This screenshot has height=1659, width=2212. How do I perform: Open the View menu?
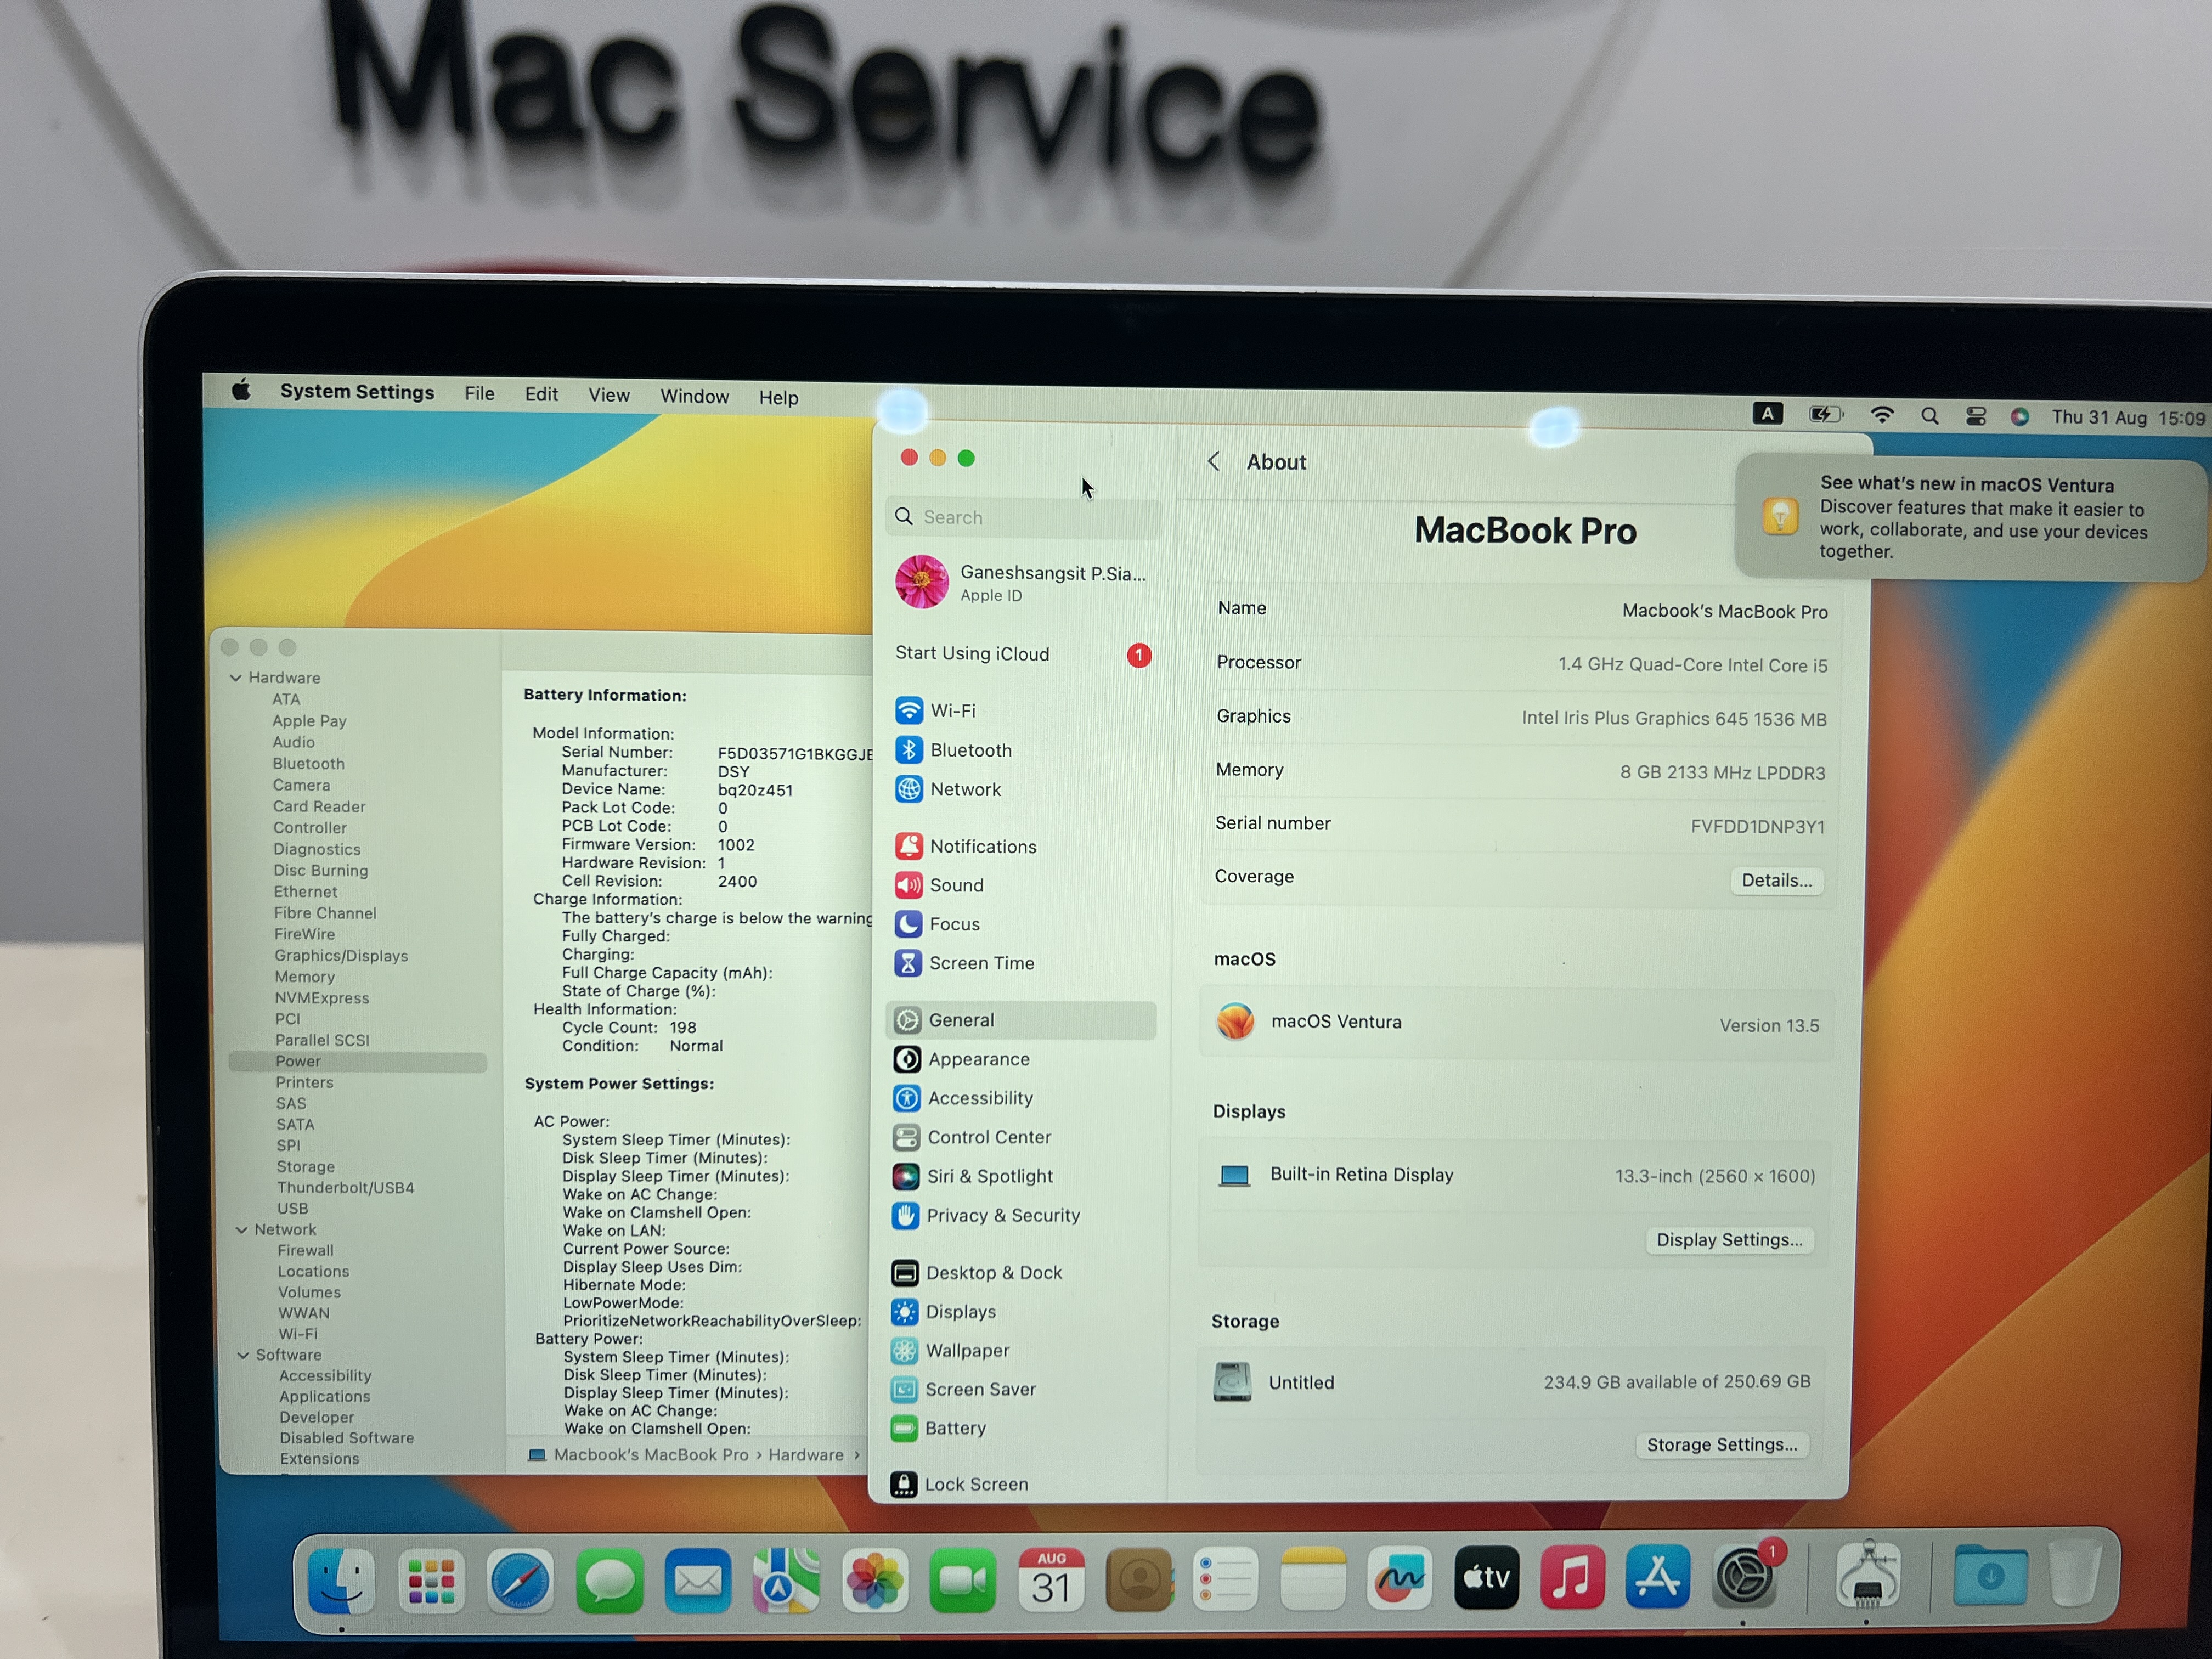(x=608, y=395)
